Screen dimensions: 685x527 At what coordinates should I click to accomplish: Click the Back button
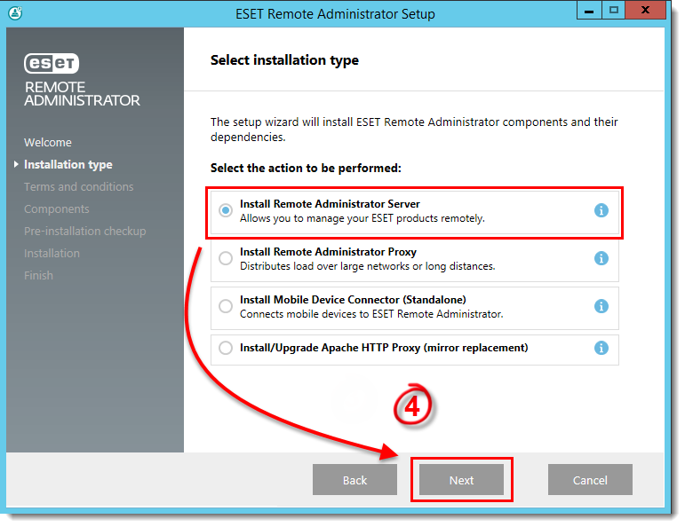(x=354, y=480)
